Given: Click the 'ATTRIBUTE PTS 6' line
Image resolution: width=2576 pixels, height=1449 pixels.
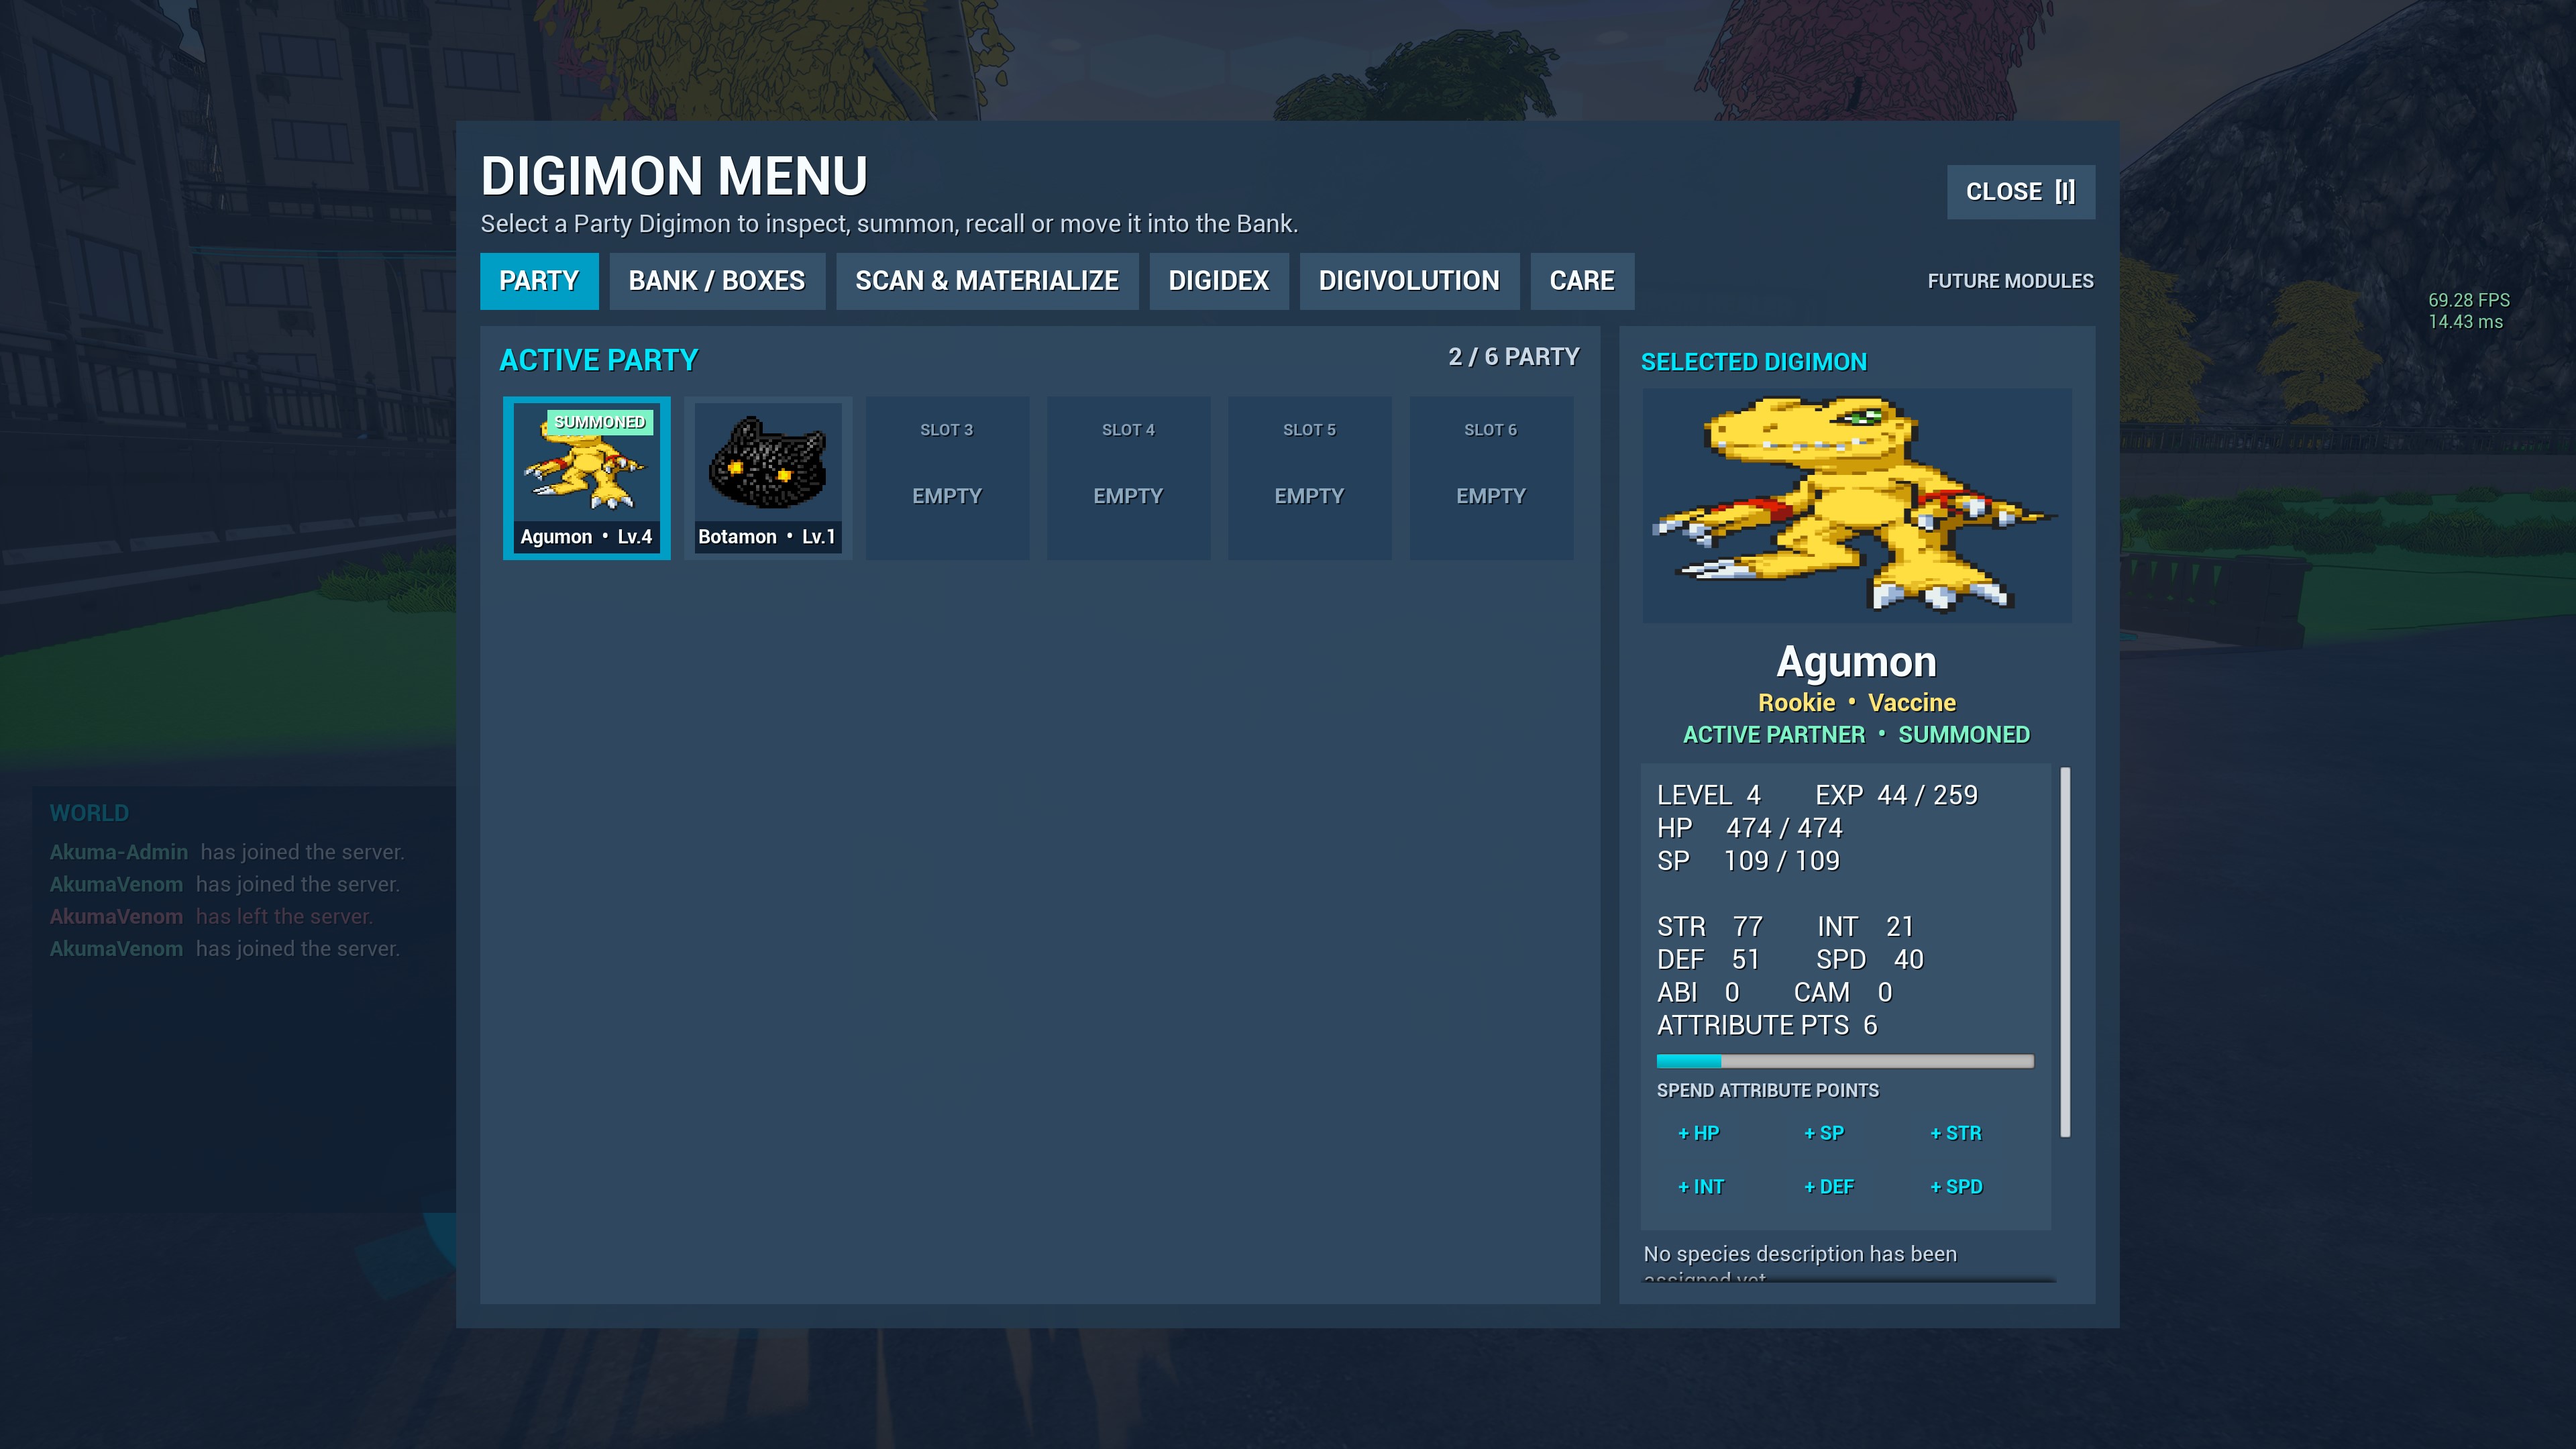Looking at the screenshot, I should click(1767, 1026).
